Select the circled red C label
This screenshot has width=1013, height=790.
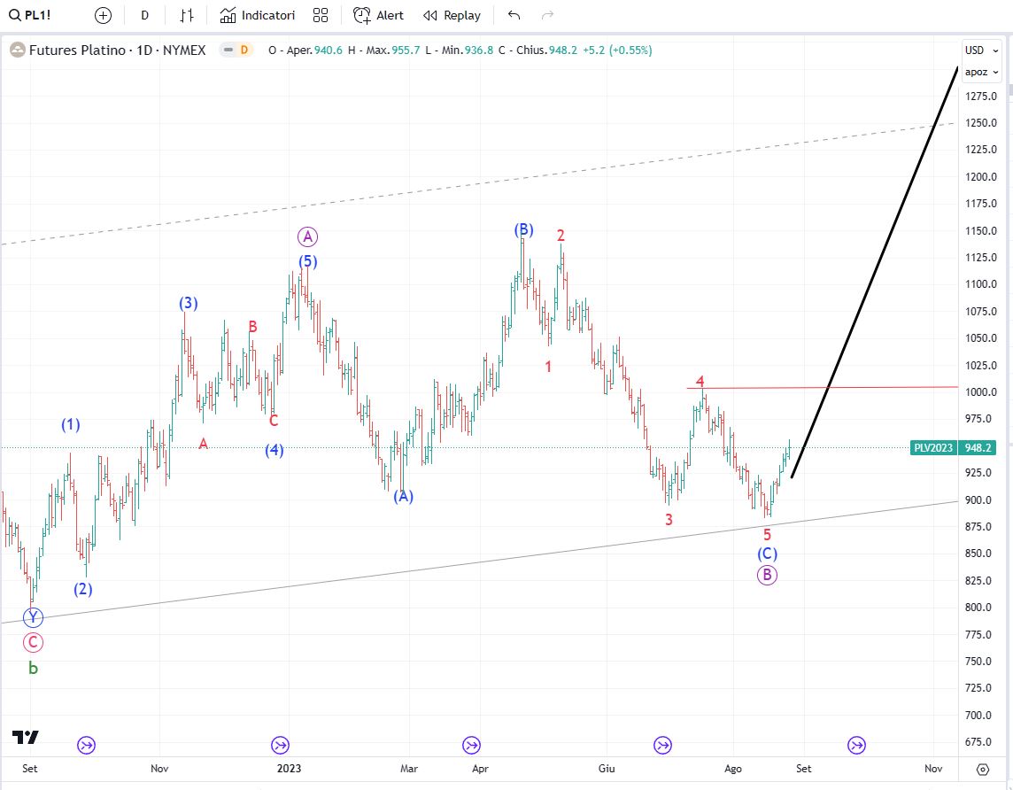tap(33, 643)
